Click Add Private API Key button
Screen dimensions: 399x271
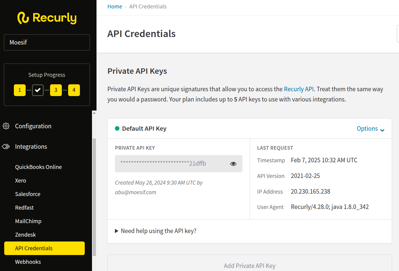(x=249, y=266)
